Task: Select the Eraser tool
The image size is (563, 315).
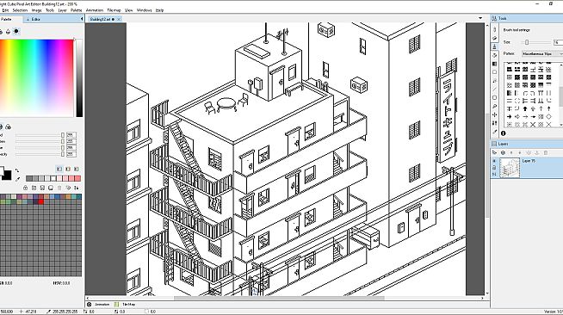Action: (x=495, y=38)
